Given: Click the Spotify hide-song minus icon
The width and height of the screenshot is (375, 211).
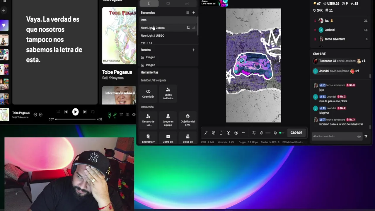Looking at the screenshot, I should 35,115.
